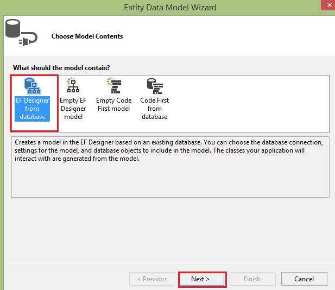335x290 pixels.
Task: Select the Code First from database icon
Action: click(x=155, y=86)
